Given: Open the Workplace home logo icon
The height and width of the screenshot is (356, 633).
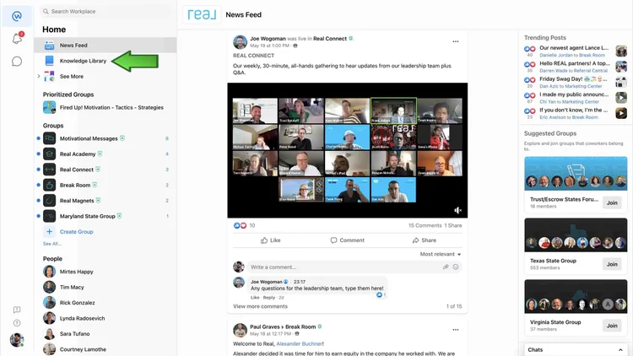Looking at the screenshot, I should tap(17, 16).
